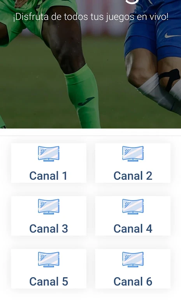Click the Joma logo on green sock
181x300 pixels.
[86, 101]
